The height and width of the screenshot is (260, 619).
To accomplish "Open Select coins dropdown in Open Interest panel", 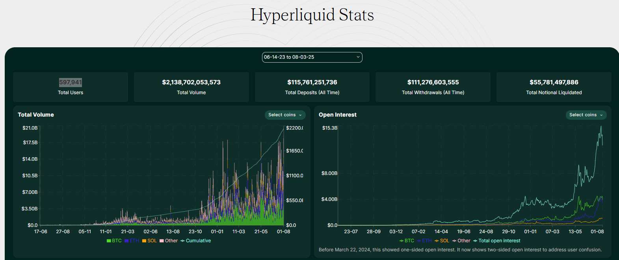I will (586, 115).
